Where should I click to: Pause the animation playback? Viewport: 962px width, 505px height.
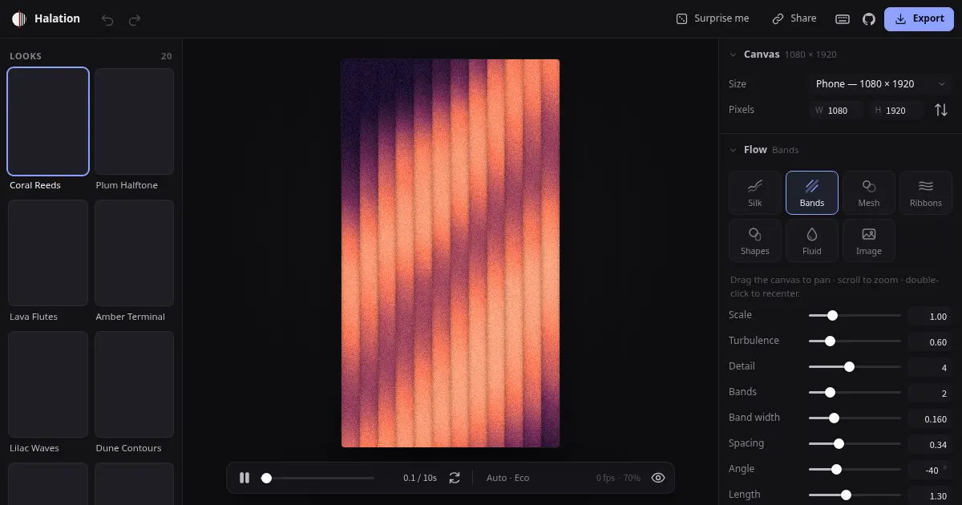pos(245,478)
